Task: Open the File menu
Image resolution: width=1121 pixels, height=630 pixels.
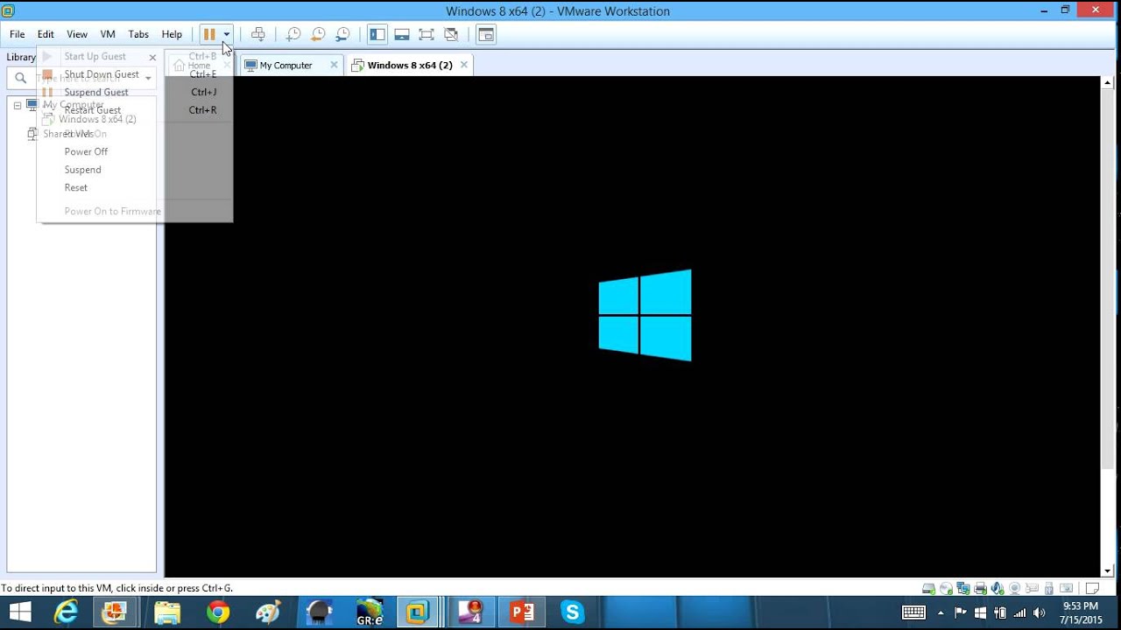Action: [x=18, y=34]
